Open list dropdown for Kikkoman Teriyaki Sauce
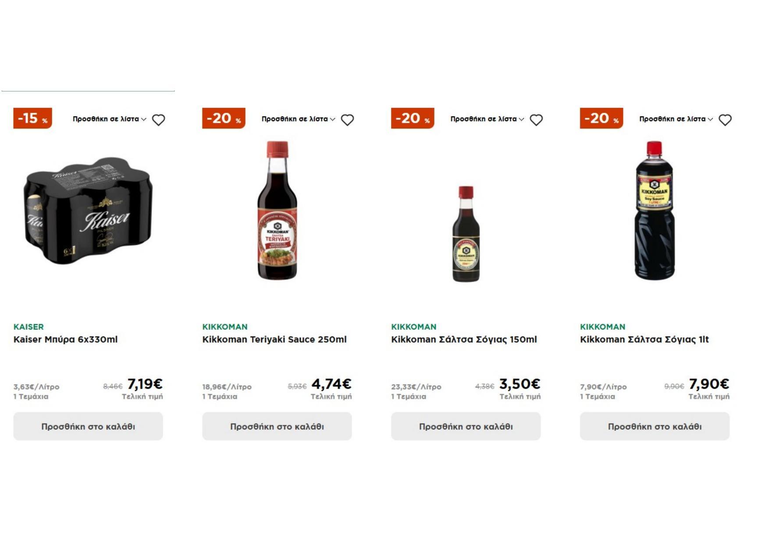The width and height of the screenshot is (769, 544). [298, 119]
